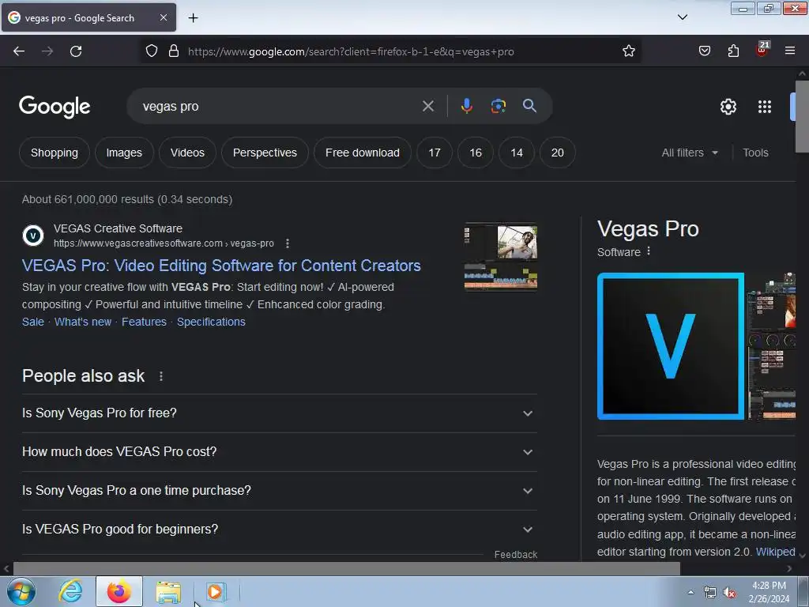Close the vegas pro Google Search tab
809x607 pixels.
click(x=163, y=17)
